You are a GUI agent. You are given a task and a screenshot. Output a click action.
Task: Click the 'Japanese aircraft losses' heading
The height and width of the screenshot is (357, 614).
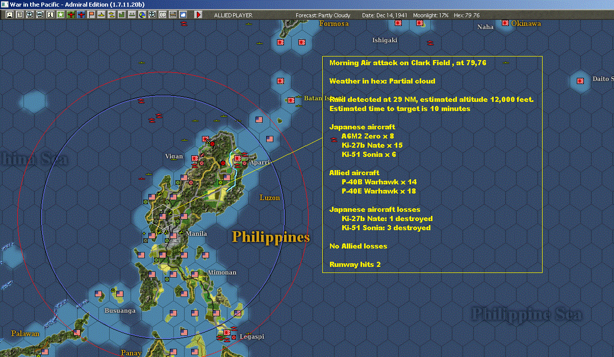(375, 209)
